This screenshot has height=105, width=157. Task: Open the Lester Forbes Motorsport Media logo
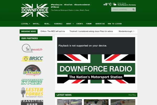32,92
